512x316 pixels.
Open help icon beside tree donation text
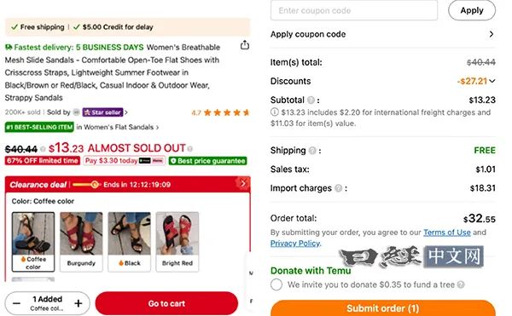click(461, 284)
